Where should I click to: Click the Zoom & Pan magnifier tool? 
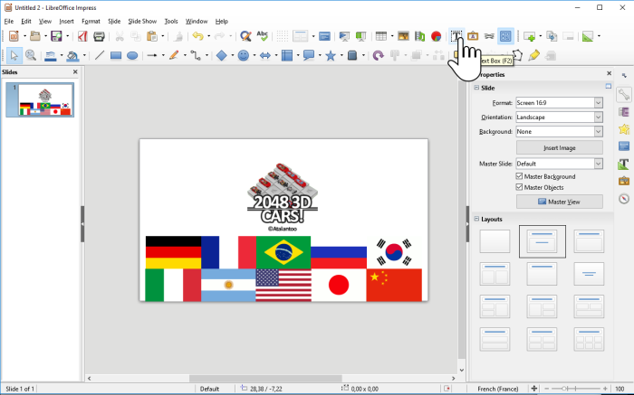click(31, 55)
